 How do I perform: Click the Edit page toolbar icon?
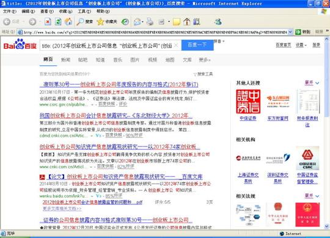pos(161,21)
